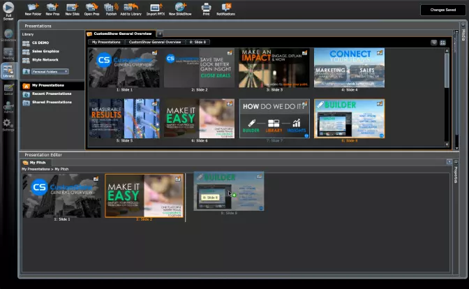The image size is (469, 289).
Task: Click scroll up arrow in slide browser
Action: pos(447,50)
